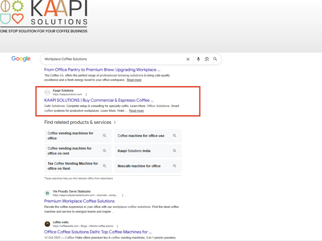Clear the search box with the X icon
This screenshot has width=322, height=241.
click(188, 59)
